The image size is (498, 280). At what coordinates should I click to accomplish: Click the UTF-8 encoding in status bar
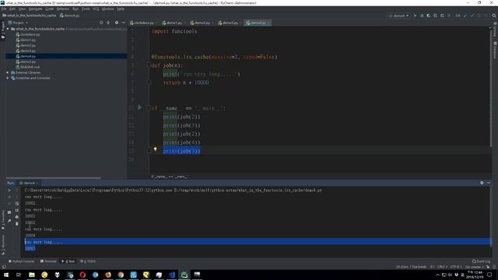coord(455,267)
